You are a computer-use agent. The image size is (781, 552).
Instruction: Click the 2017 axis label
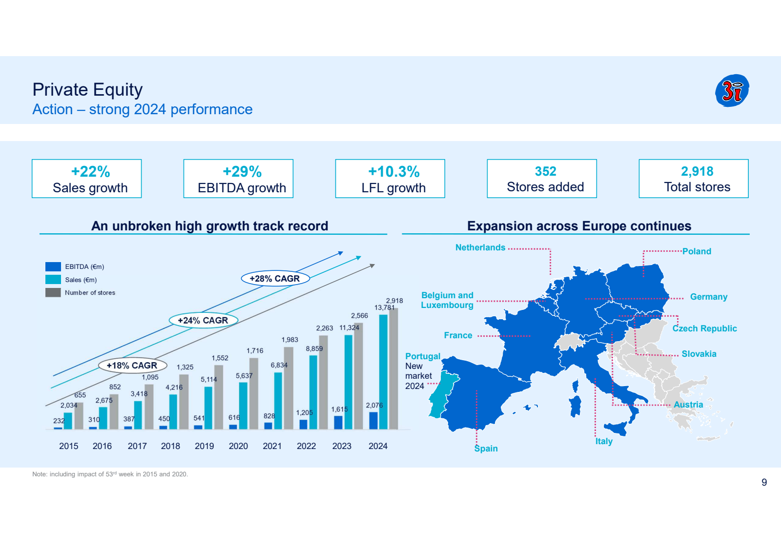pos(137,446)
